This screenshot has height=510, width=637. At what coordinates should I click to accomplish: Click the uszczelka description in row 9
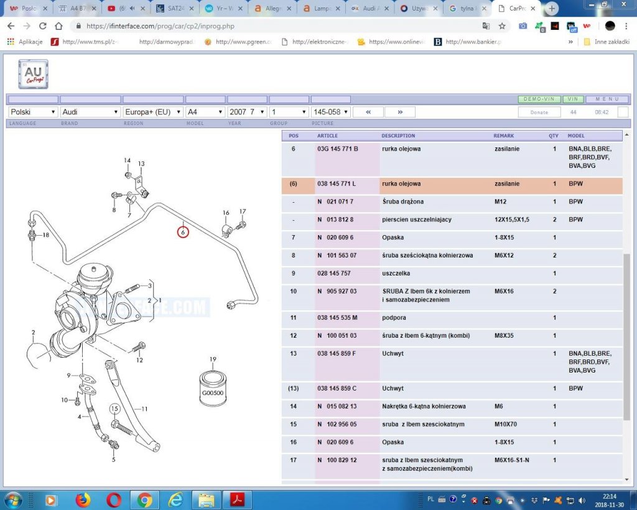click(x=396, y=273)
